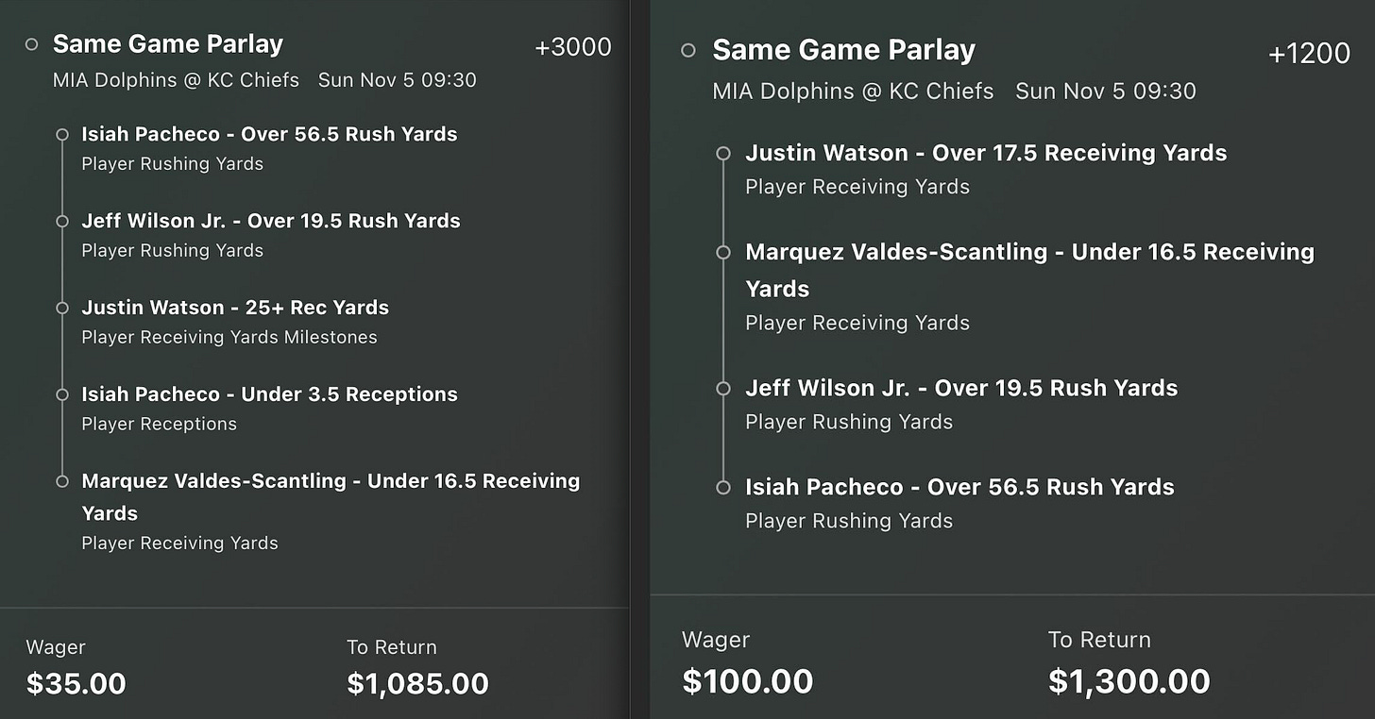
Task: Click the +3000 odds label
Action: [x=572, y=47]
